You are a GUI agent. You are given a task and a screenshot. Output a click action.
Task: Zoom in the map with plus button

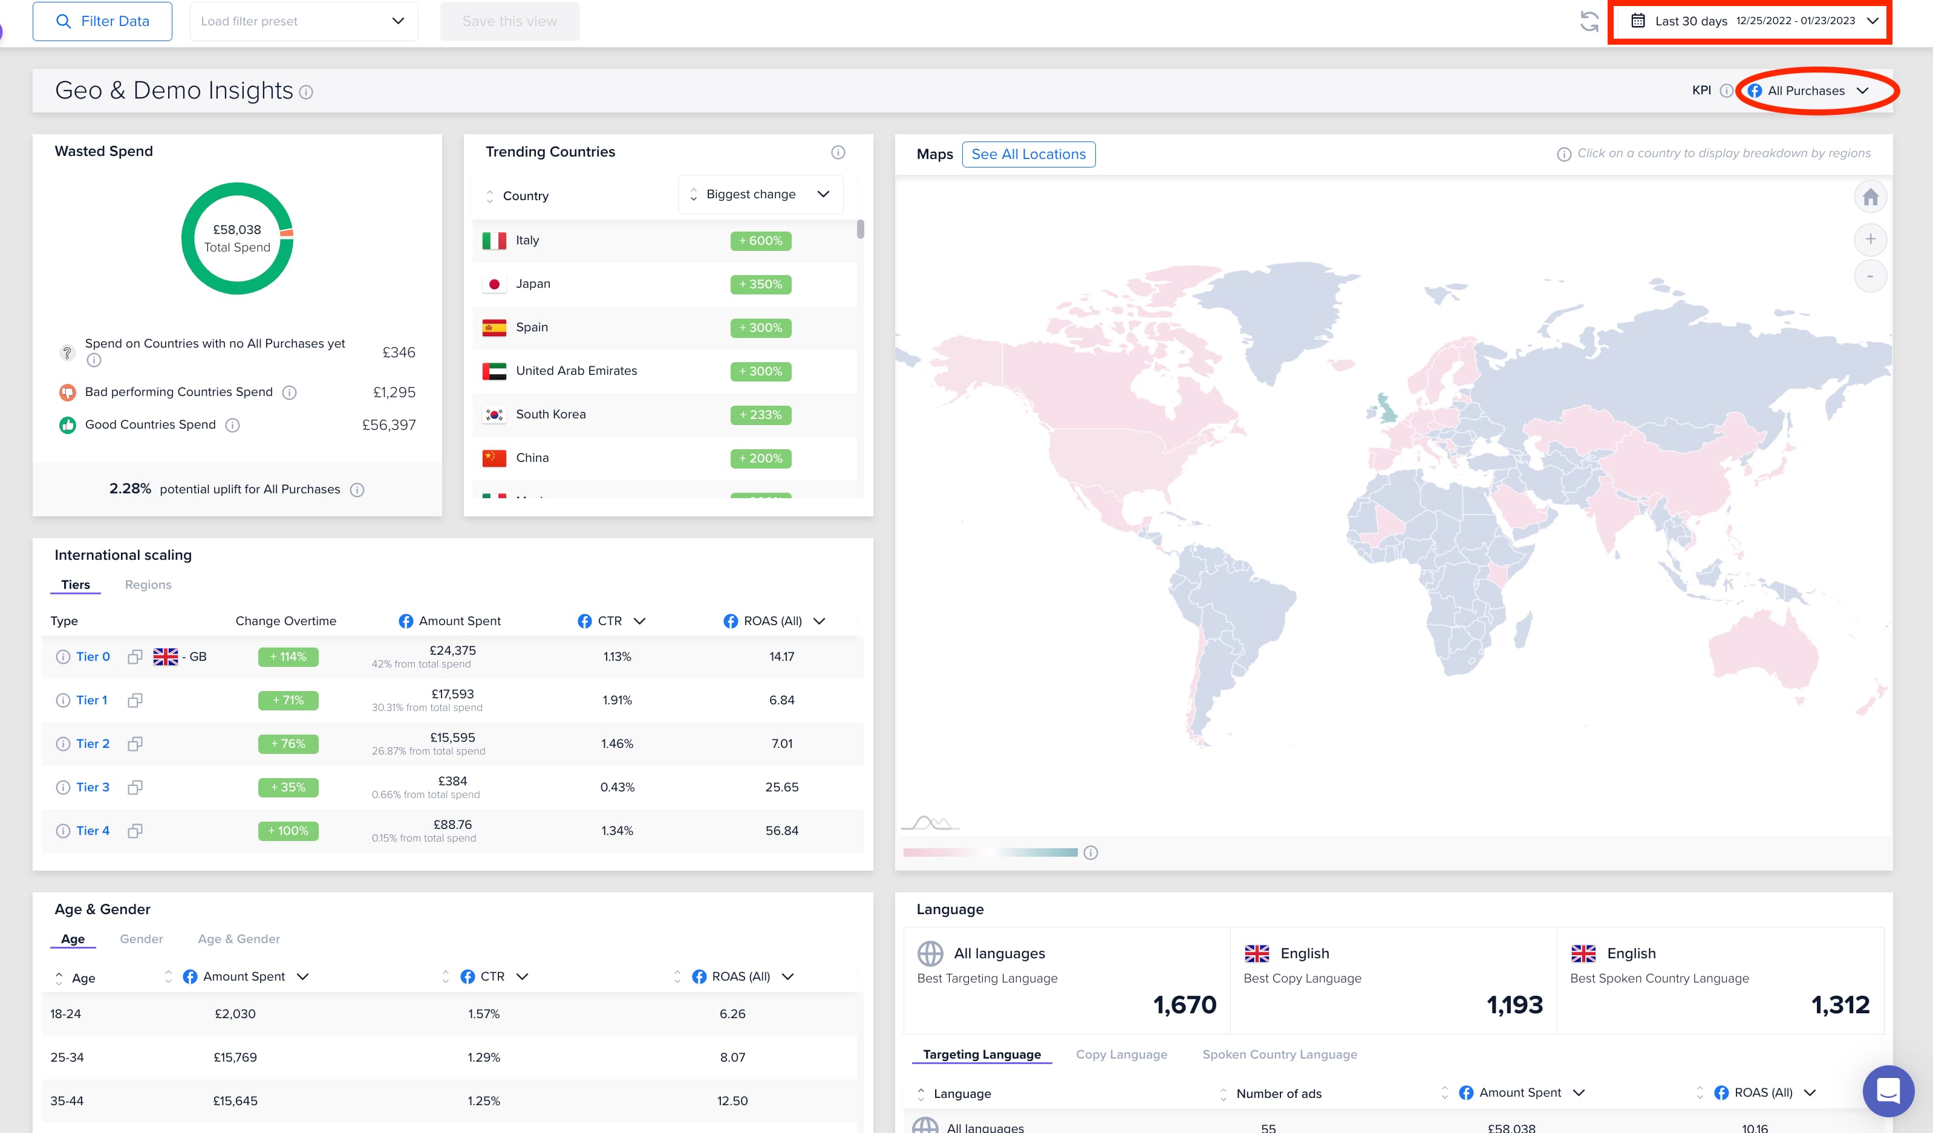point(1870,239)
